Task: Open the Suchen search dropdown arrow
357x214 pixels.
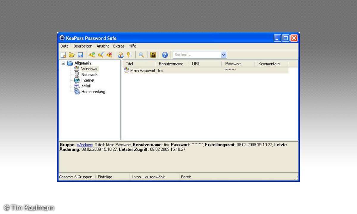Action: (224, 55)
